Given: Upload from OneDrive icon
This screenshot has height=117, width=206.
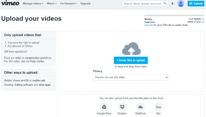Looking at the screenshot, I should [x=140, y=107].
